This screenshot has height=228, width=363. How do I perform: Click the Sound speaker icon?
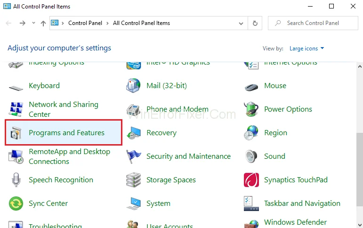click(x=251, y=156)
